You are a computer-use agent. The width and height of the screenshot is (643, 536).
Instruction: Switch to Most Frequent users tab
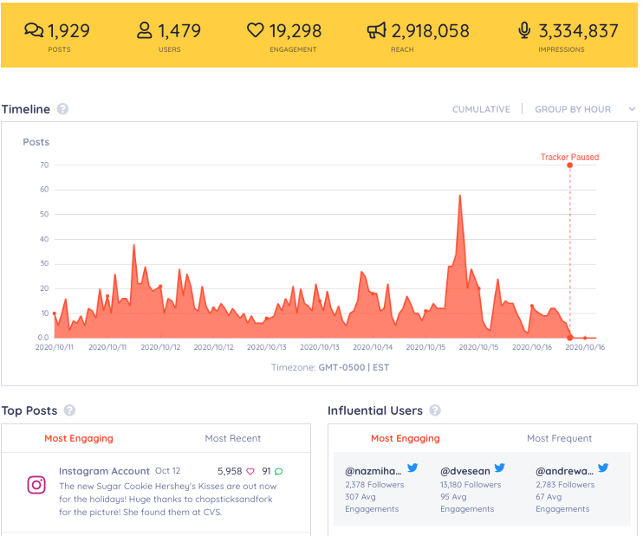[559, 438]
